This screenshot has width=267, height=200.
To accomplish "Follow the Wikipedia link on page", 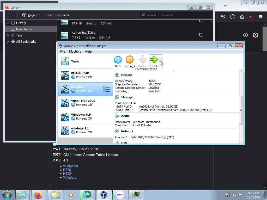I will [x=70, y=166].
